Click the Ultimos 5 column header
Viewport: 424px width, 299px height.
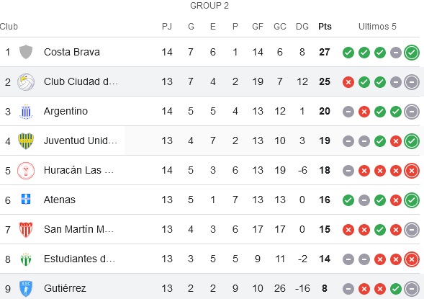[x=377, y=27]
